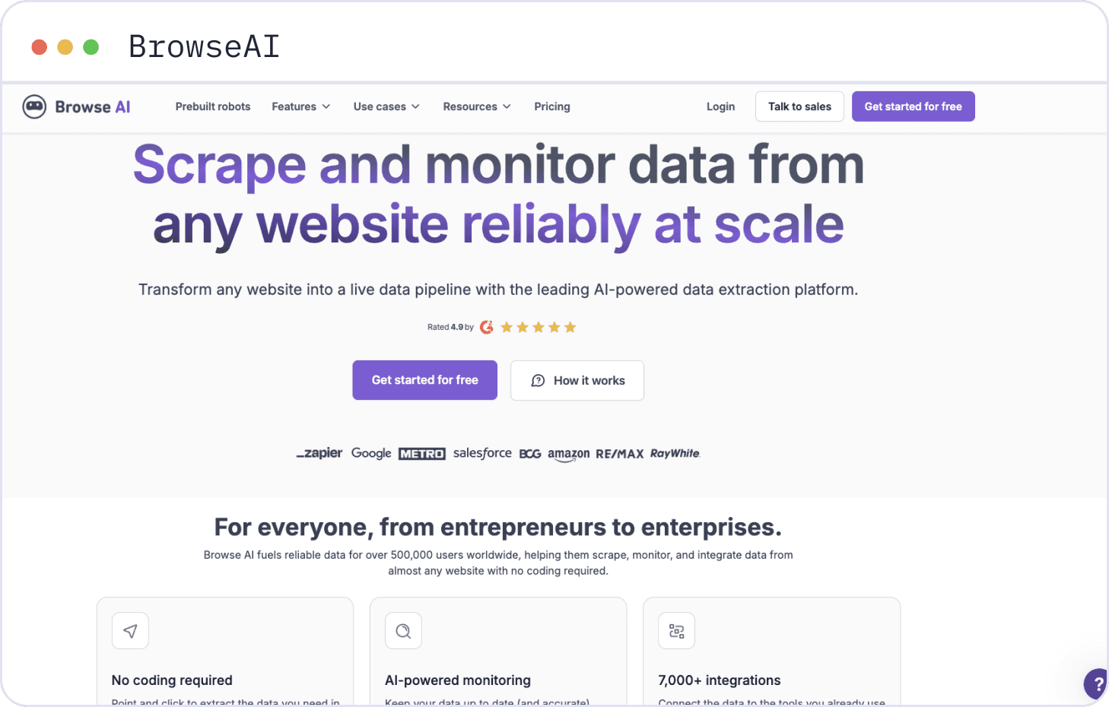
Task: Expand the Use cases dropdown
Action: click(x=386, y=106)
